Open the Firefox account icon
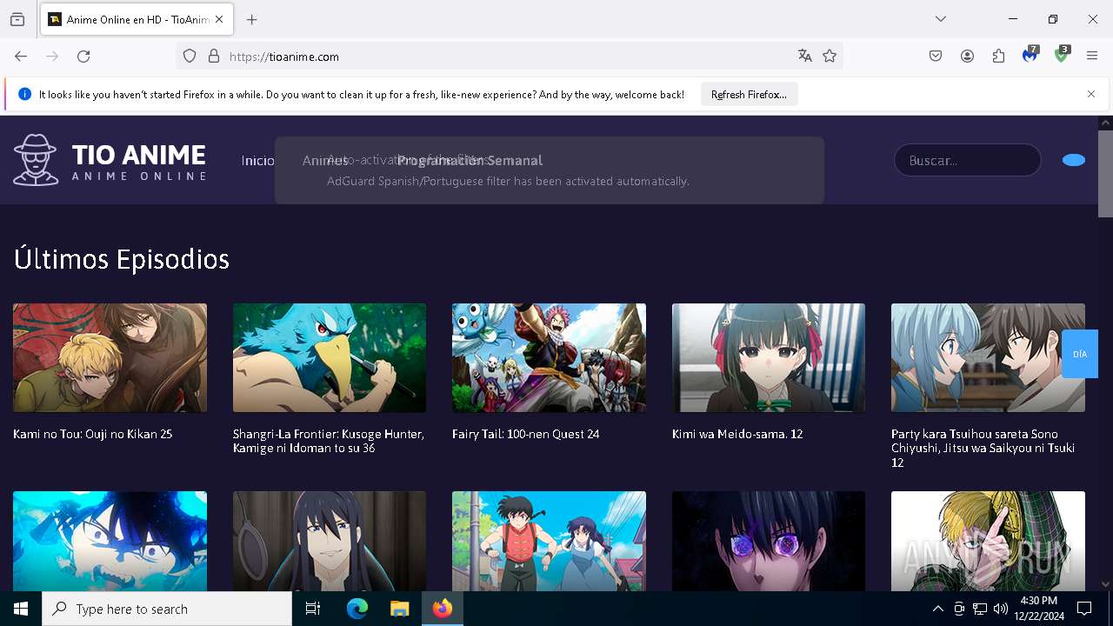This screenshot has height=626, width=1113. 967,57
